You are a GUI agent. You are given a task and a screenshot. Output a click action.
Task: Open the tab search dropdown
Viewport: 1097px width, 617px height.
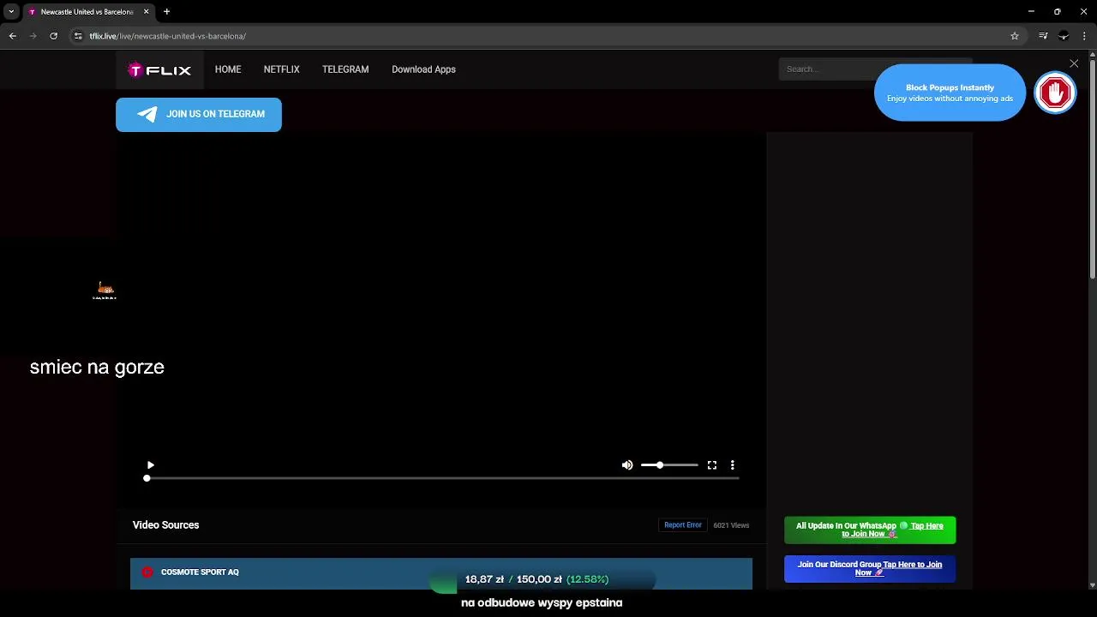tap(11, 12)
